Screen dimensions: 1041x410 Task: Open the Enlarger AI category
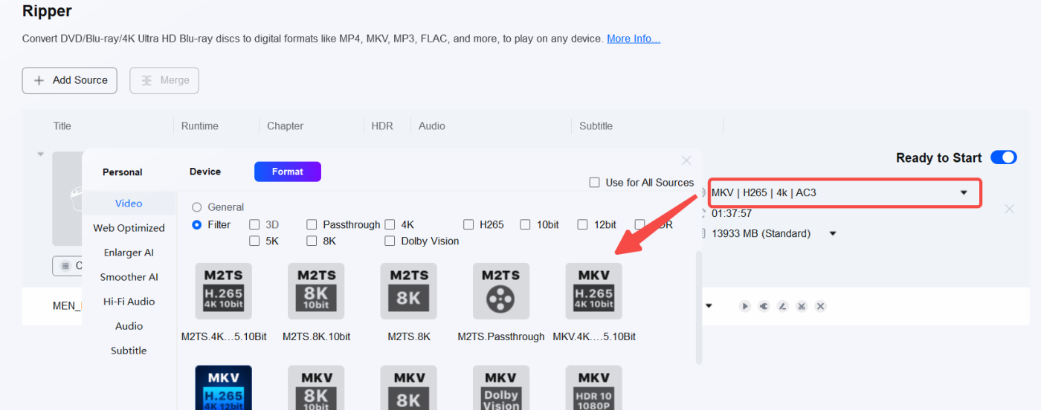pos(129,253)
